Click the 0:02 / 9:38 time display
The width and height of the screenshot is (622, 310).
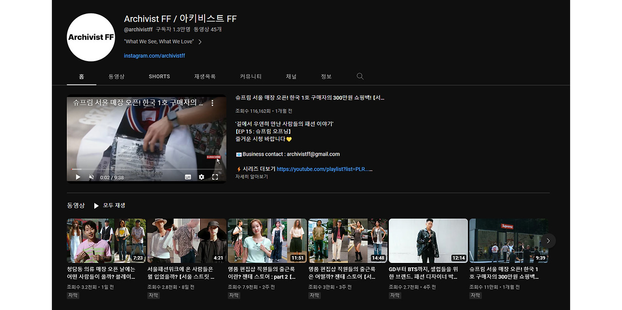pyautogui.click(x=112, y=178)
